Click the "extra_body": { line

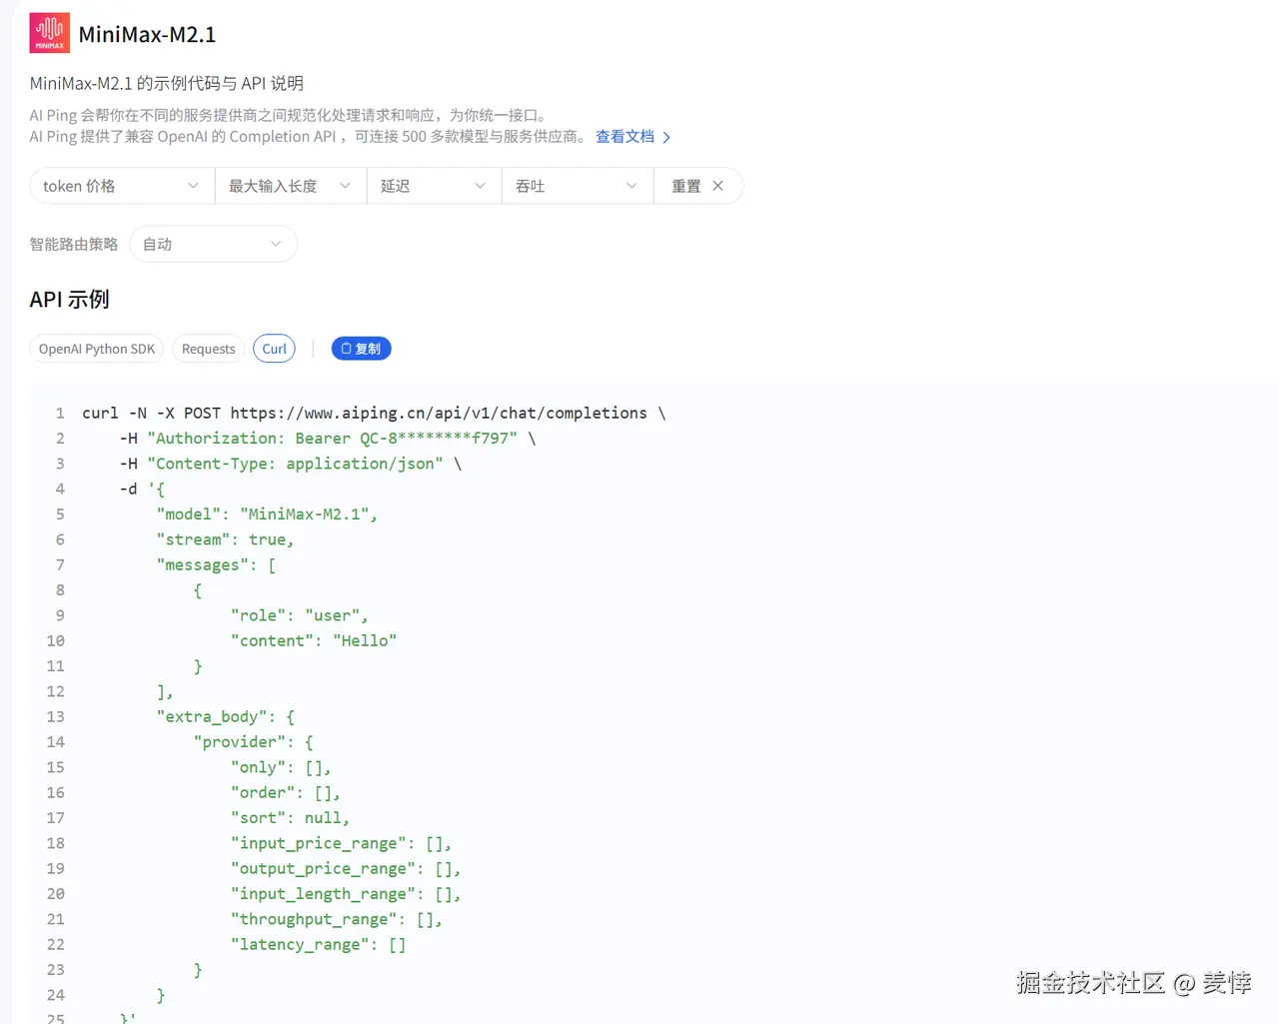tap(225, 717)
